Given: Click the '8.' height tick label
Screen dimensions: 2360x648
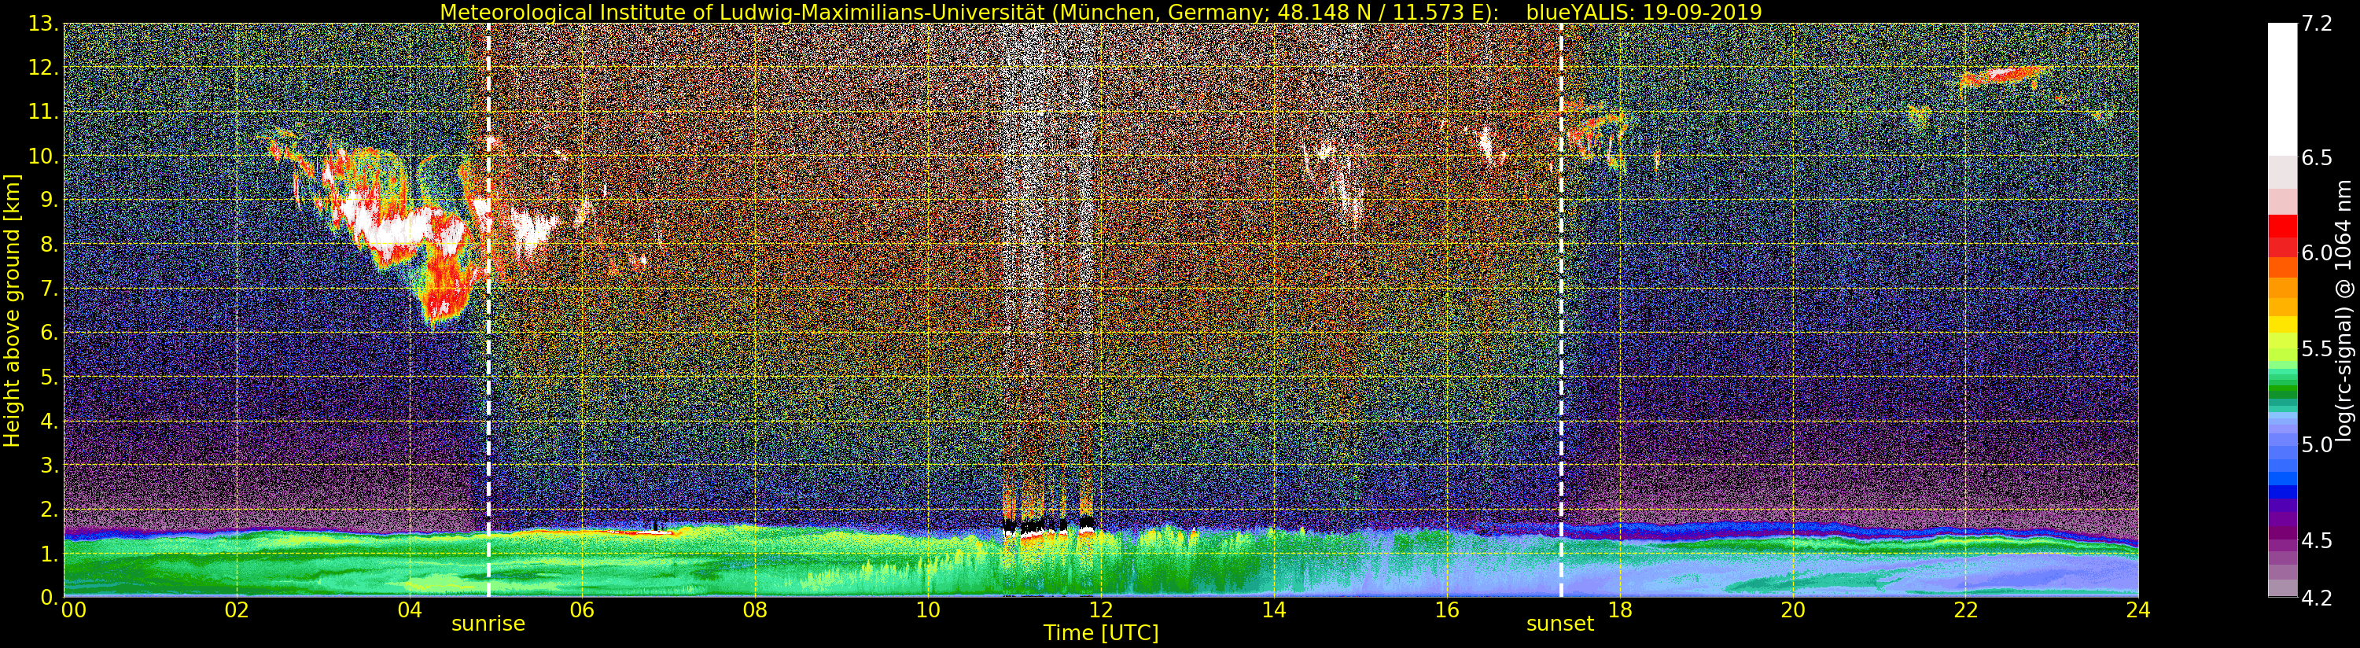Looking at the screenshot, I should pyautogui.click(x=49, y=244).
